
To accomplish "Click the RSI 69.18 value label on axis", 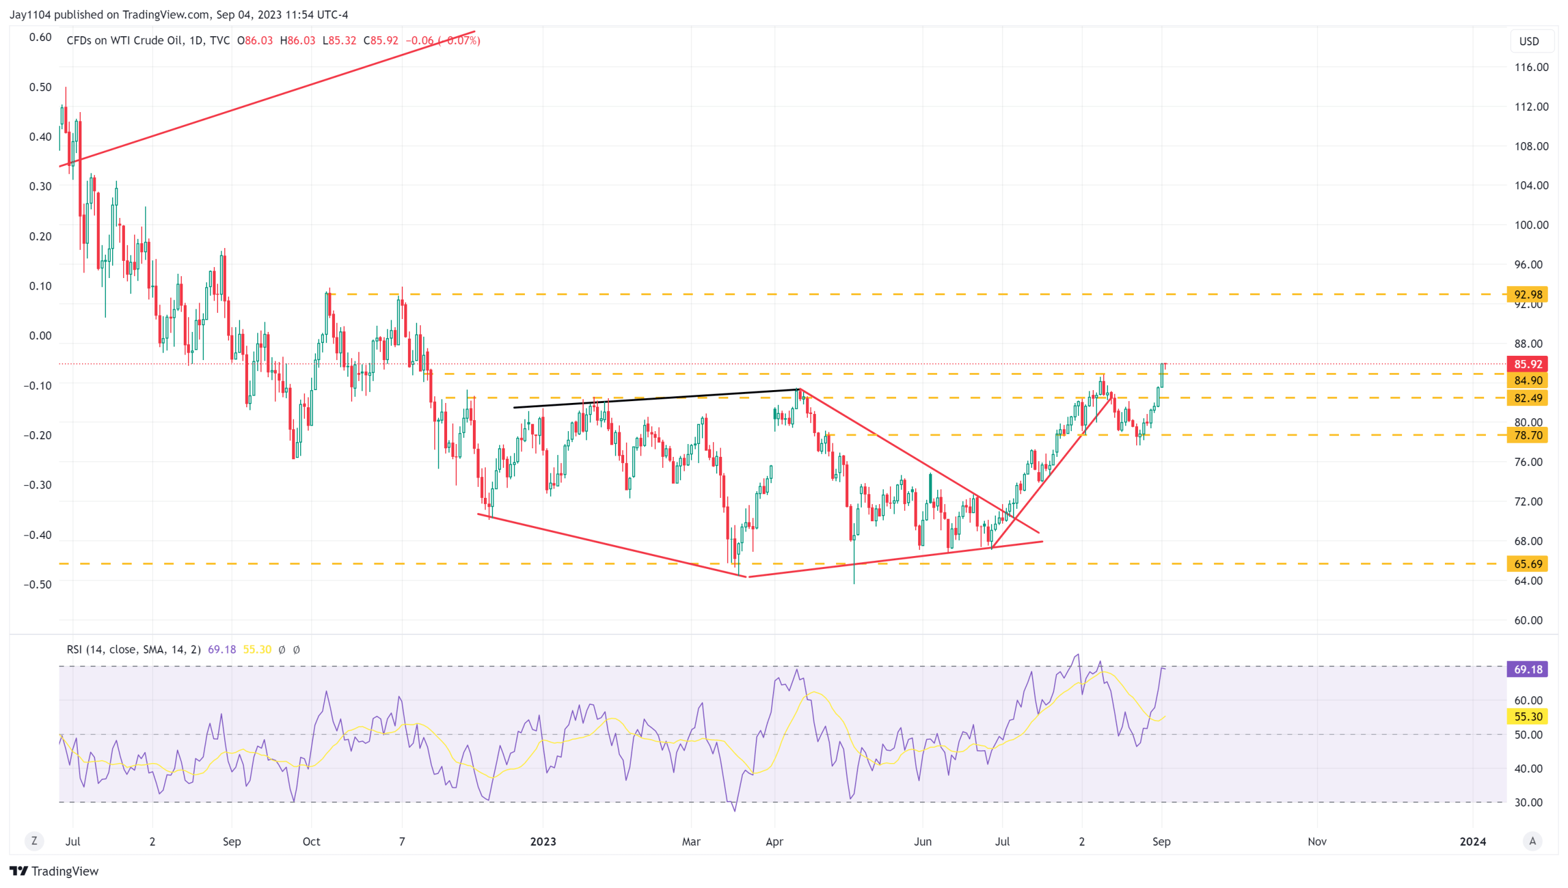I will pyautogui.click(x=1528, y=669).
